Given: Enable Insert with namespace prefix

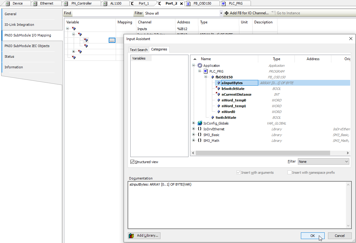Looking at the screenshot, I should tap(289, 172).
